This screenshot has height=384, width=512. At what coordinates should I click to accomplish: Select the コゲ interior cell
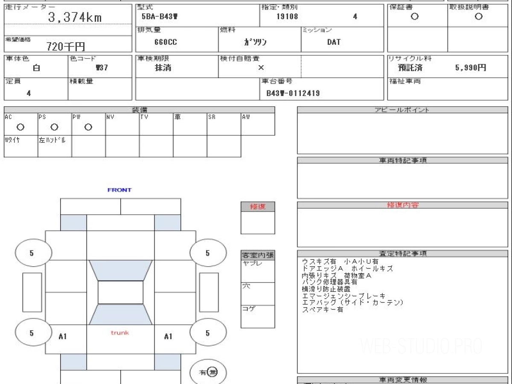click(x=258, y=317)
